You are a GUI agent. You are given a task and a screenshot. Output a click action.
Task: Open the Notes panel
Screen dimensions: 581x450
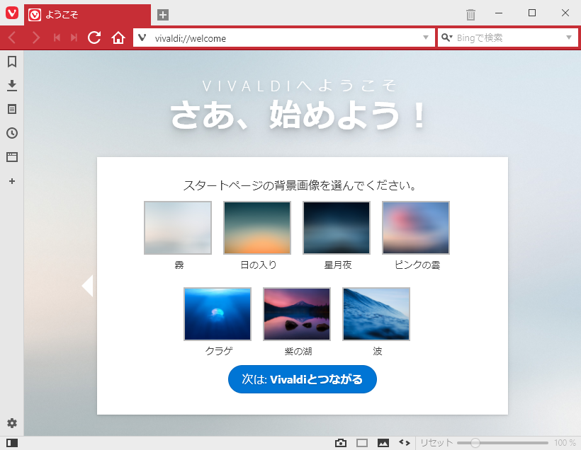coord(12,109)
